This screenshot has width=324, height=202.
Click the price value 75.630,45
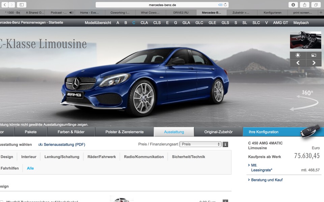307,156
